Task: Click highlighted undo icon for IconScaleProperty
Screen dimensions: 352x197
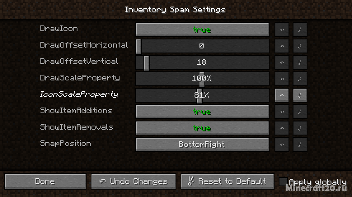Action: click(x=282, y=95)
